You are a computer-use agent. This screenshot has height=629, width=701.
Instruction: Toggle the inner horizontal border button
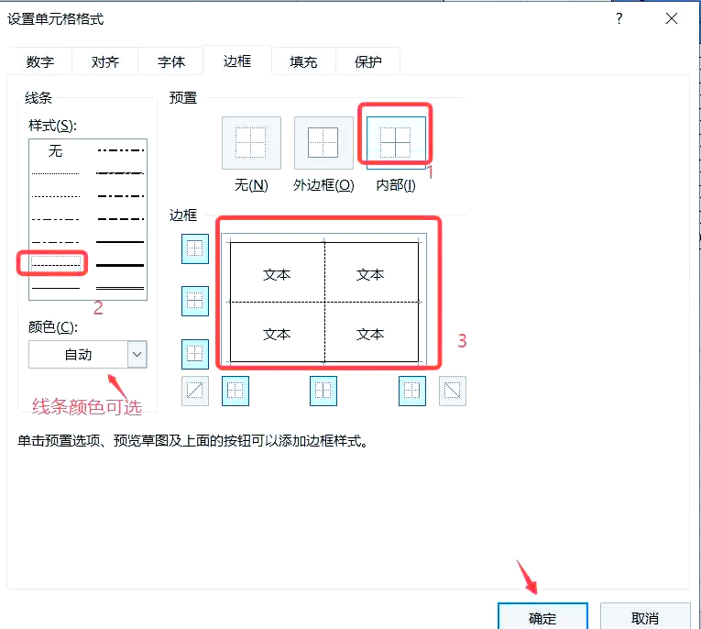point(195,301)
